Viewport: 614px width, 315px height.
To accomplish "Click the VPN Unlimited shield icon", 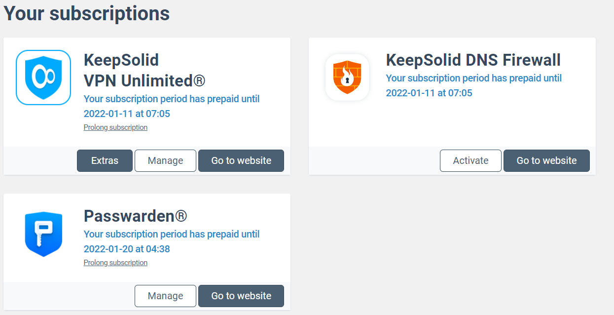I will pyautogui.click(x=43, y=78).
